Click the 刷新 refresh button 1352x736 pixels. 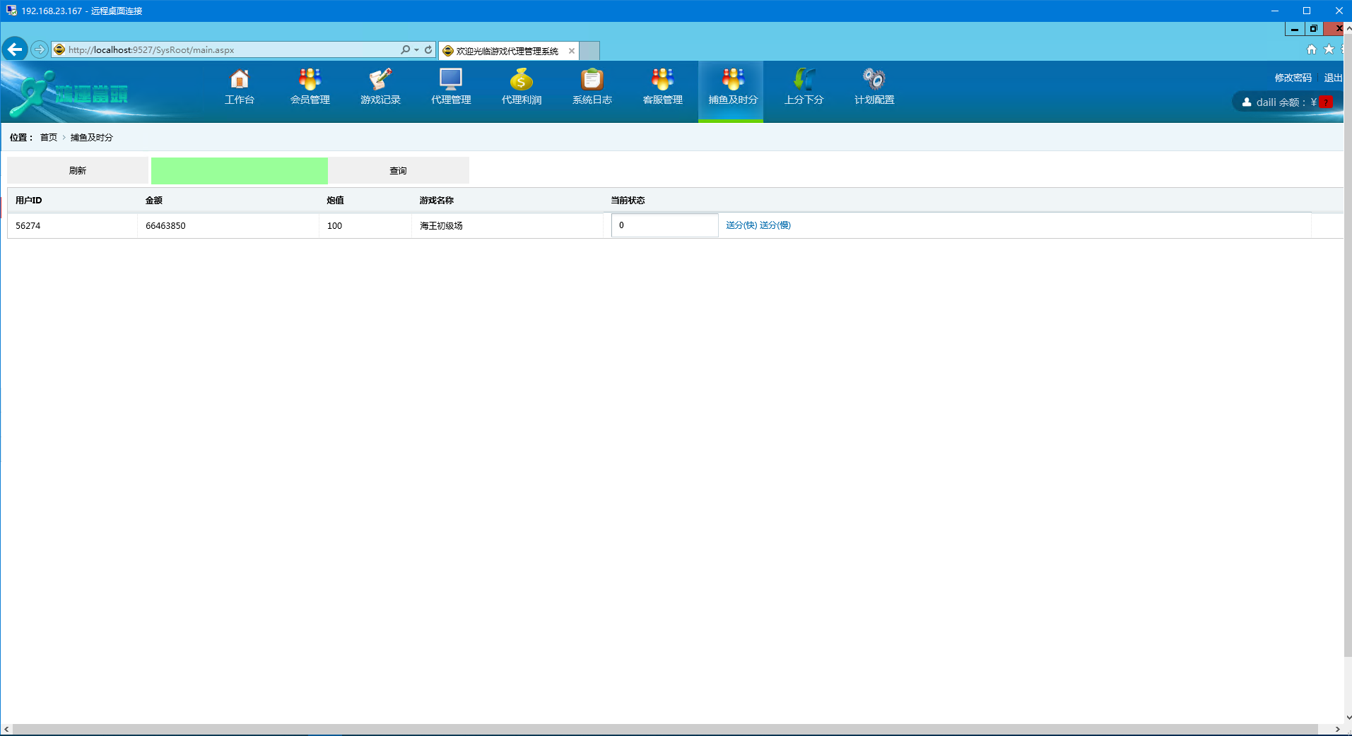click(78, 171)
